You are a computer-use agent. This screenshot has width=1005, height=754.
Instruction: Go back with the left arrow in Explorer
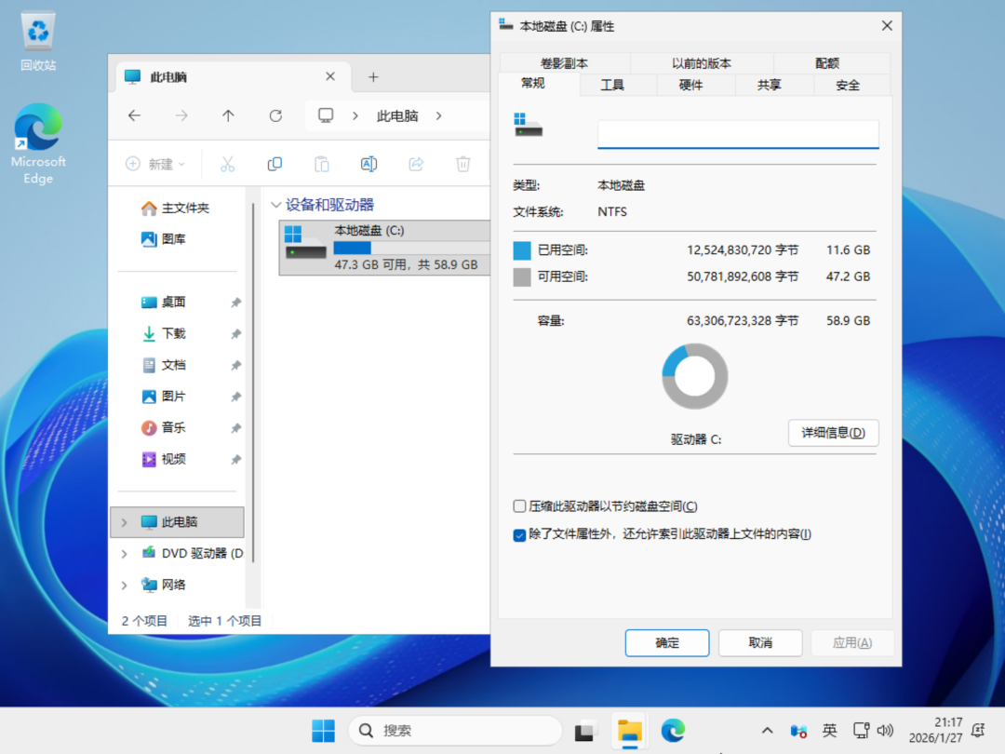[134, 116]
